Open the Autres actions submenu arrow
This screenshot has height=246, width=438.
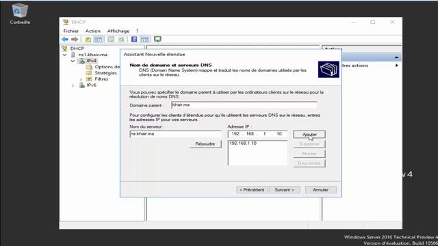click(x=397, y=66)
